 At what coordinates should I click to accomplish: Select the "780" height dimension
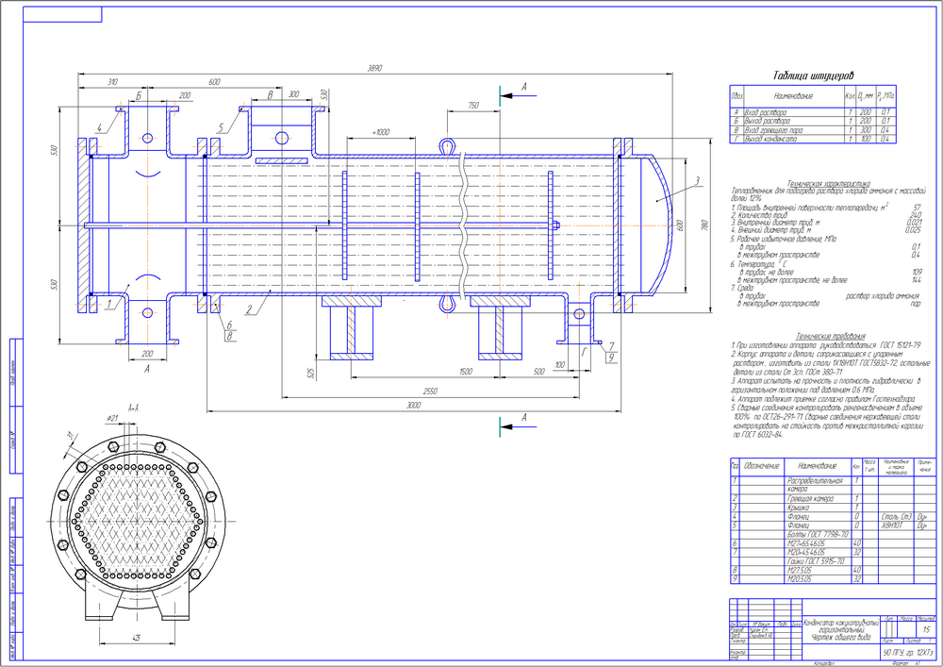pos(704,225)
